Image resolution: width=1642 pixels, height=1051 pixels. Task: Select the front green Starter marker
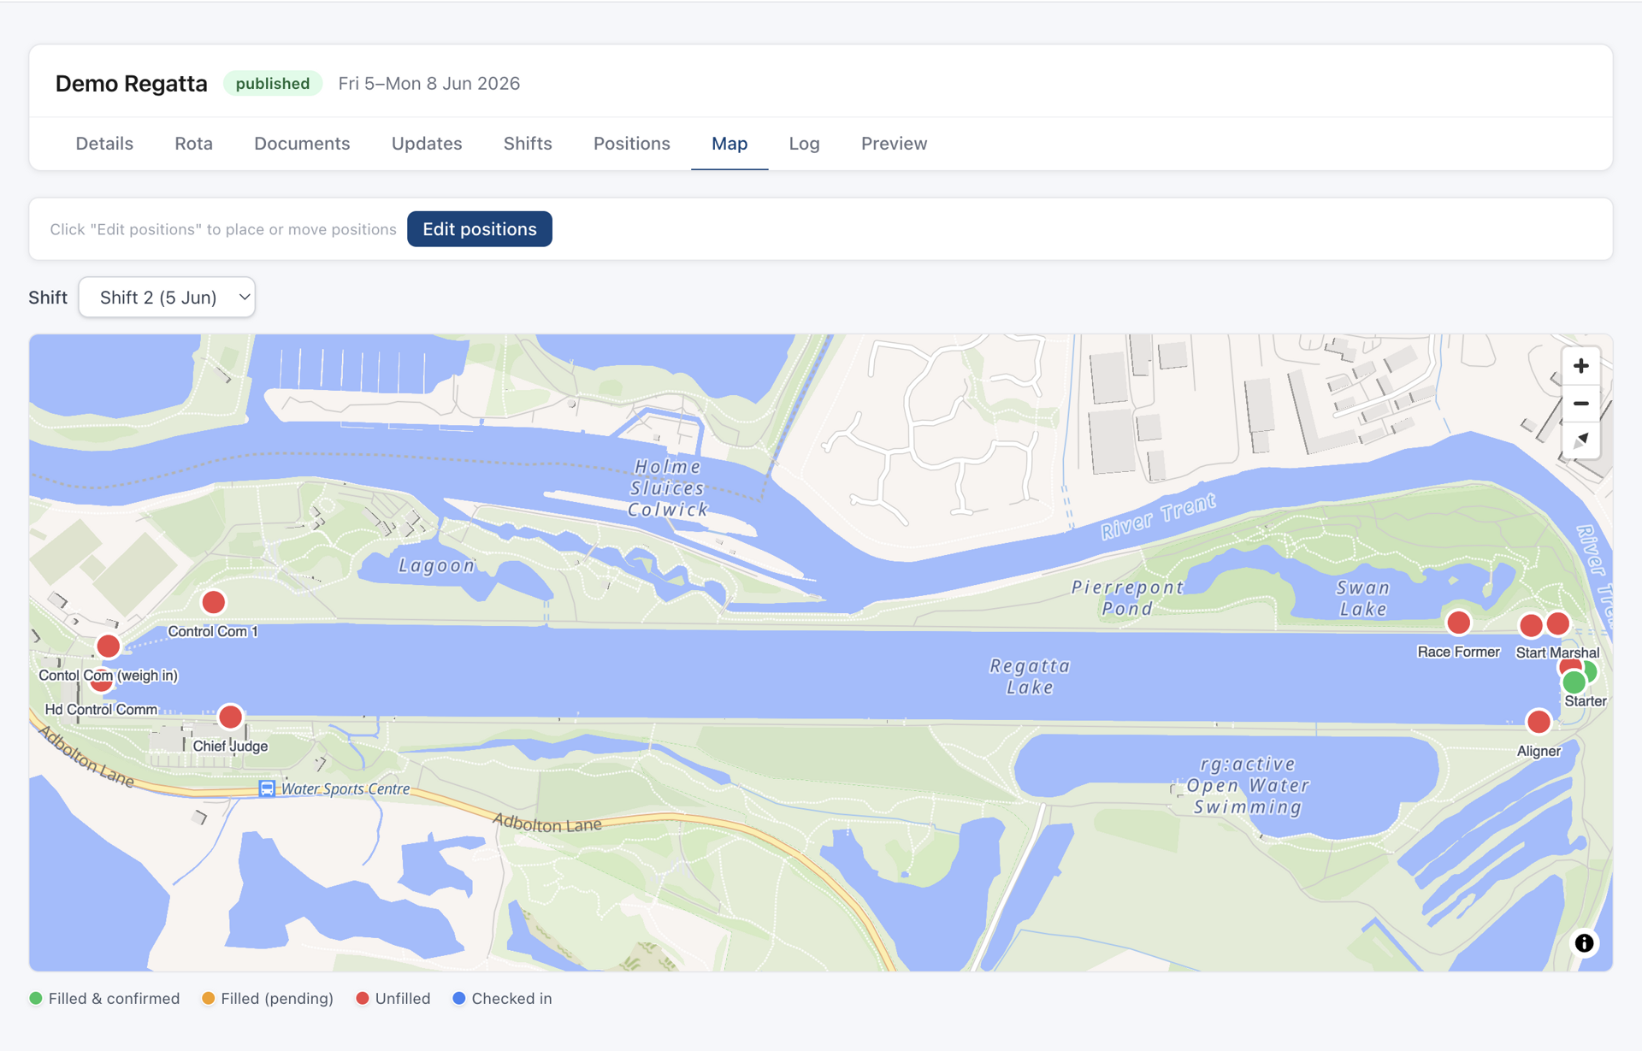pyautogui.click(x=1574, y=682)
